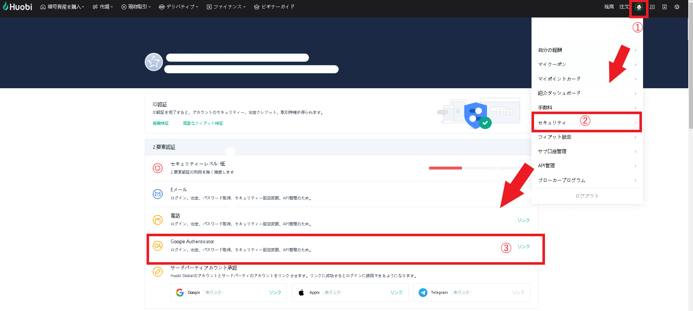
Task: Click chevron next to ブローカープログラム
Action: click(635, 180)
